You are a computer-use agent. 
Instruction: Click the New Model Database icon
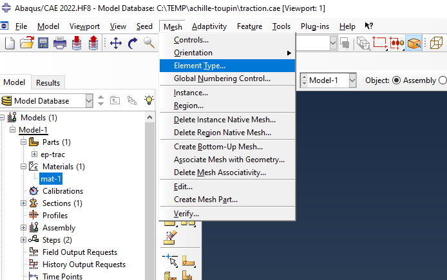tap(9, 43)
